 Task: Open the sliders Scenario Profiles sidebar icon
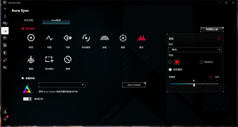pos(5,45)
